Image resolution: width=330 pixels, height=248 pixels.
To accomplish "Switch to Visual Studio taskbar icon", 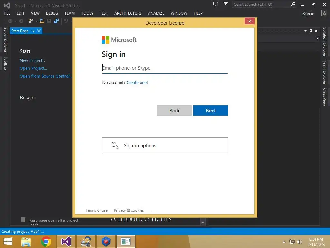I will (x=66, y=242).
